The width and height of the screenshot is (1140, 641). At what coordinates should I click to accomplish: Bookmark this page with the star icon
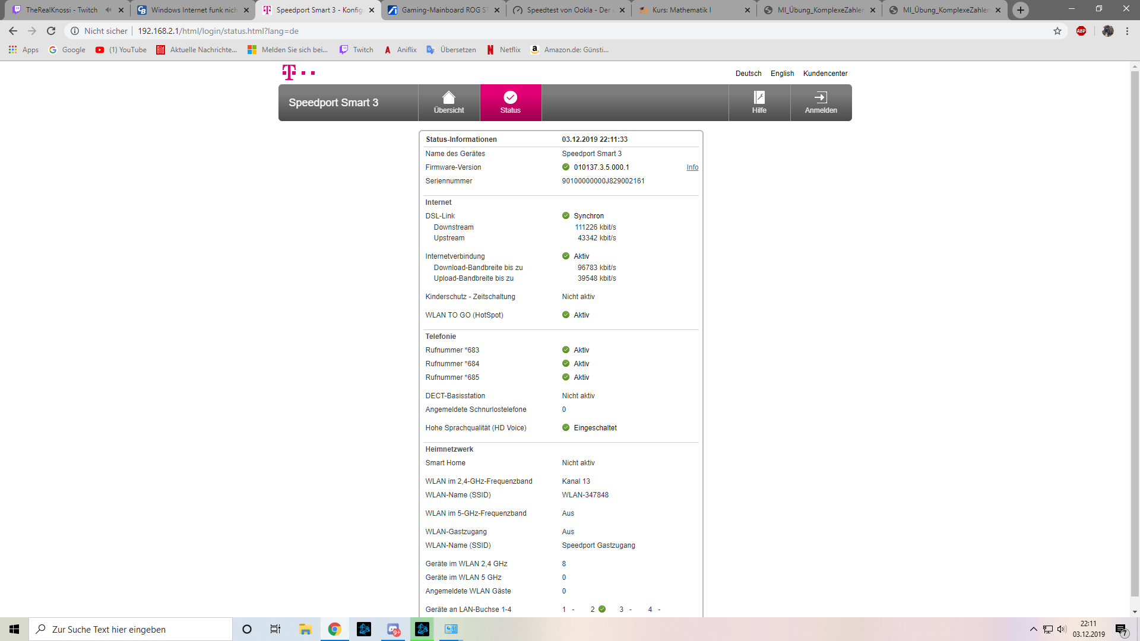pyautogui.click(x=1057, y=31)
